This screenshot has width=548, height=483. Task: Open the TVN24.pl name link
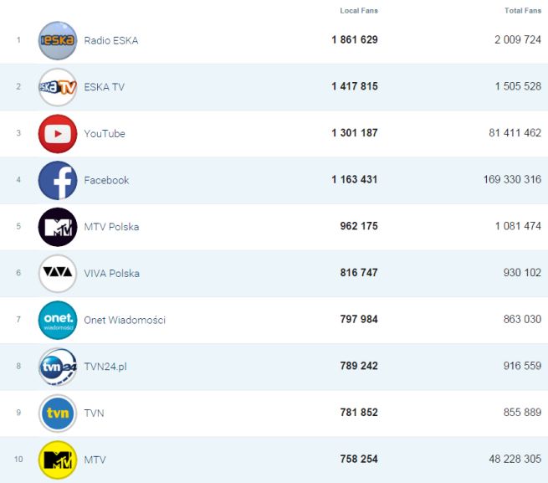pyautogui.click(x=105, y=367)
